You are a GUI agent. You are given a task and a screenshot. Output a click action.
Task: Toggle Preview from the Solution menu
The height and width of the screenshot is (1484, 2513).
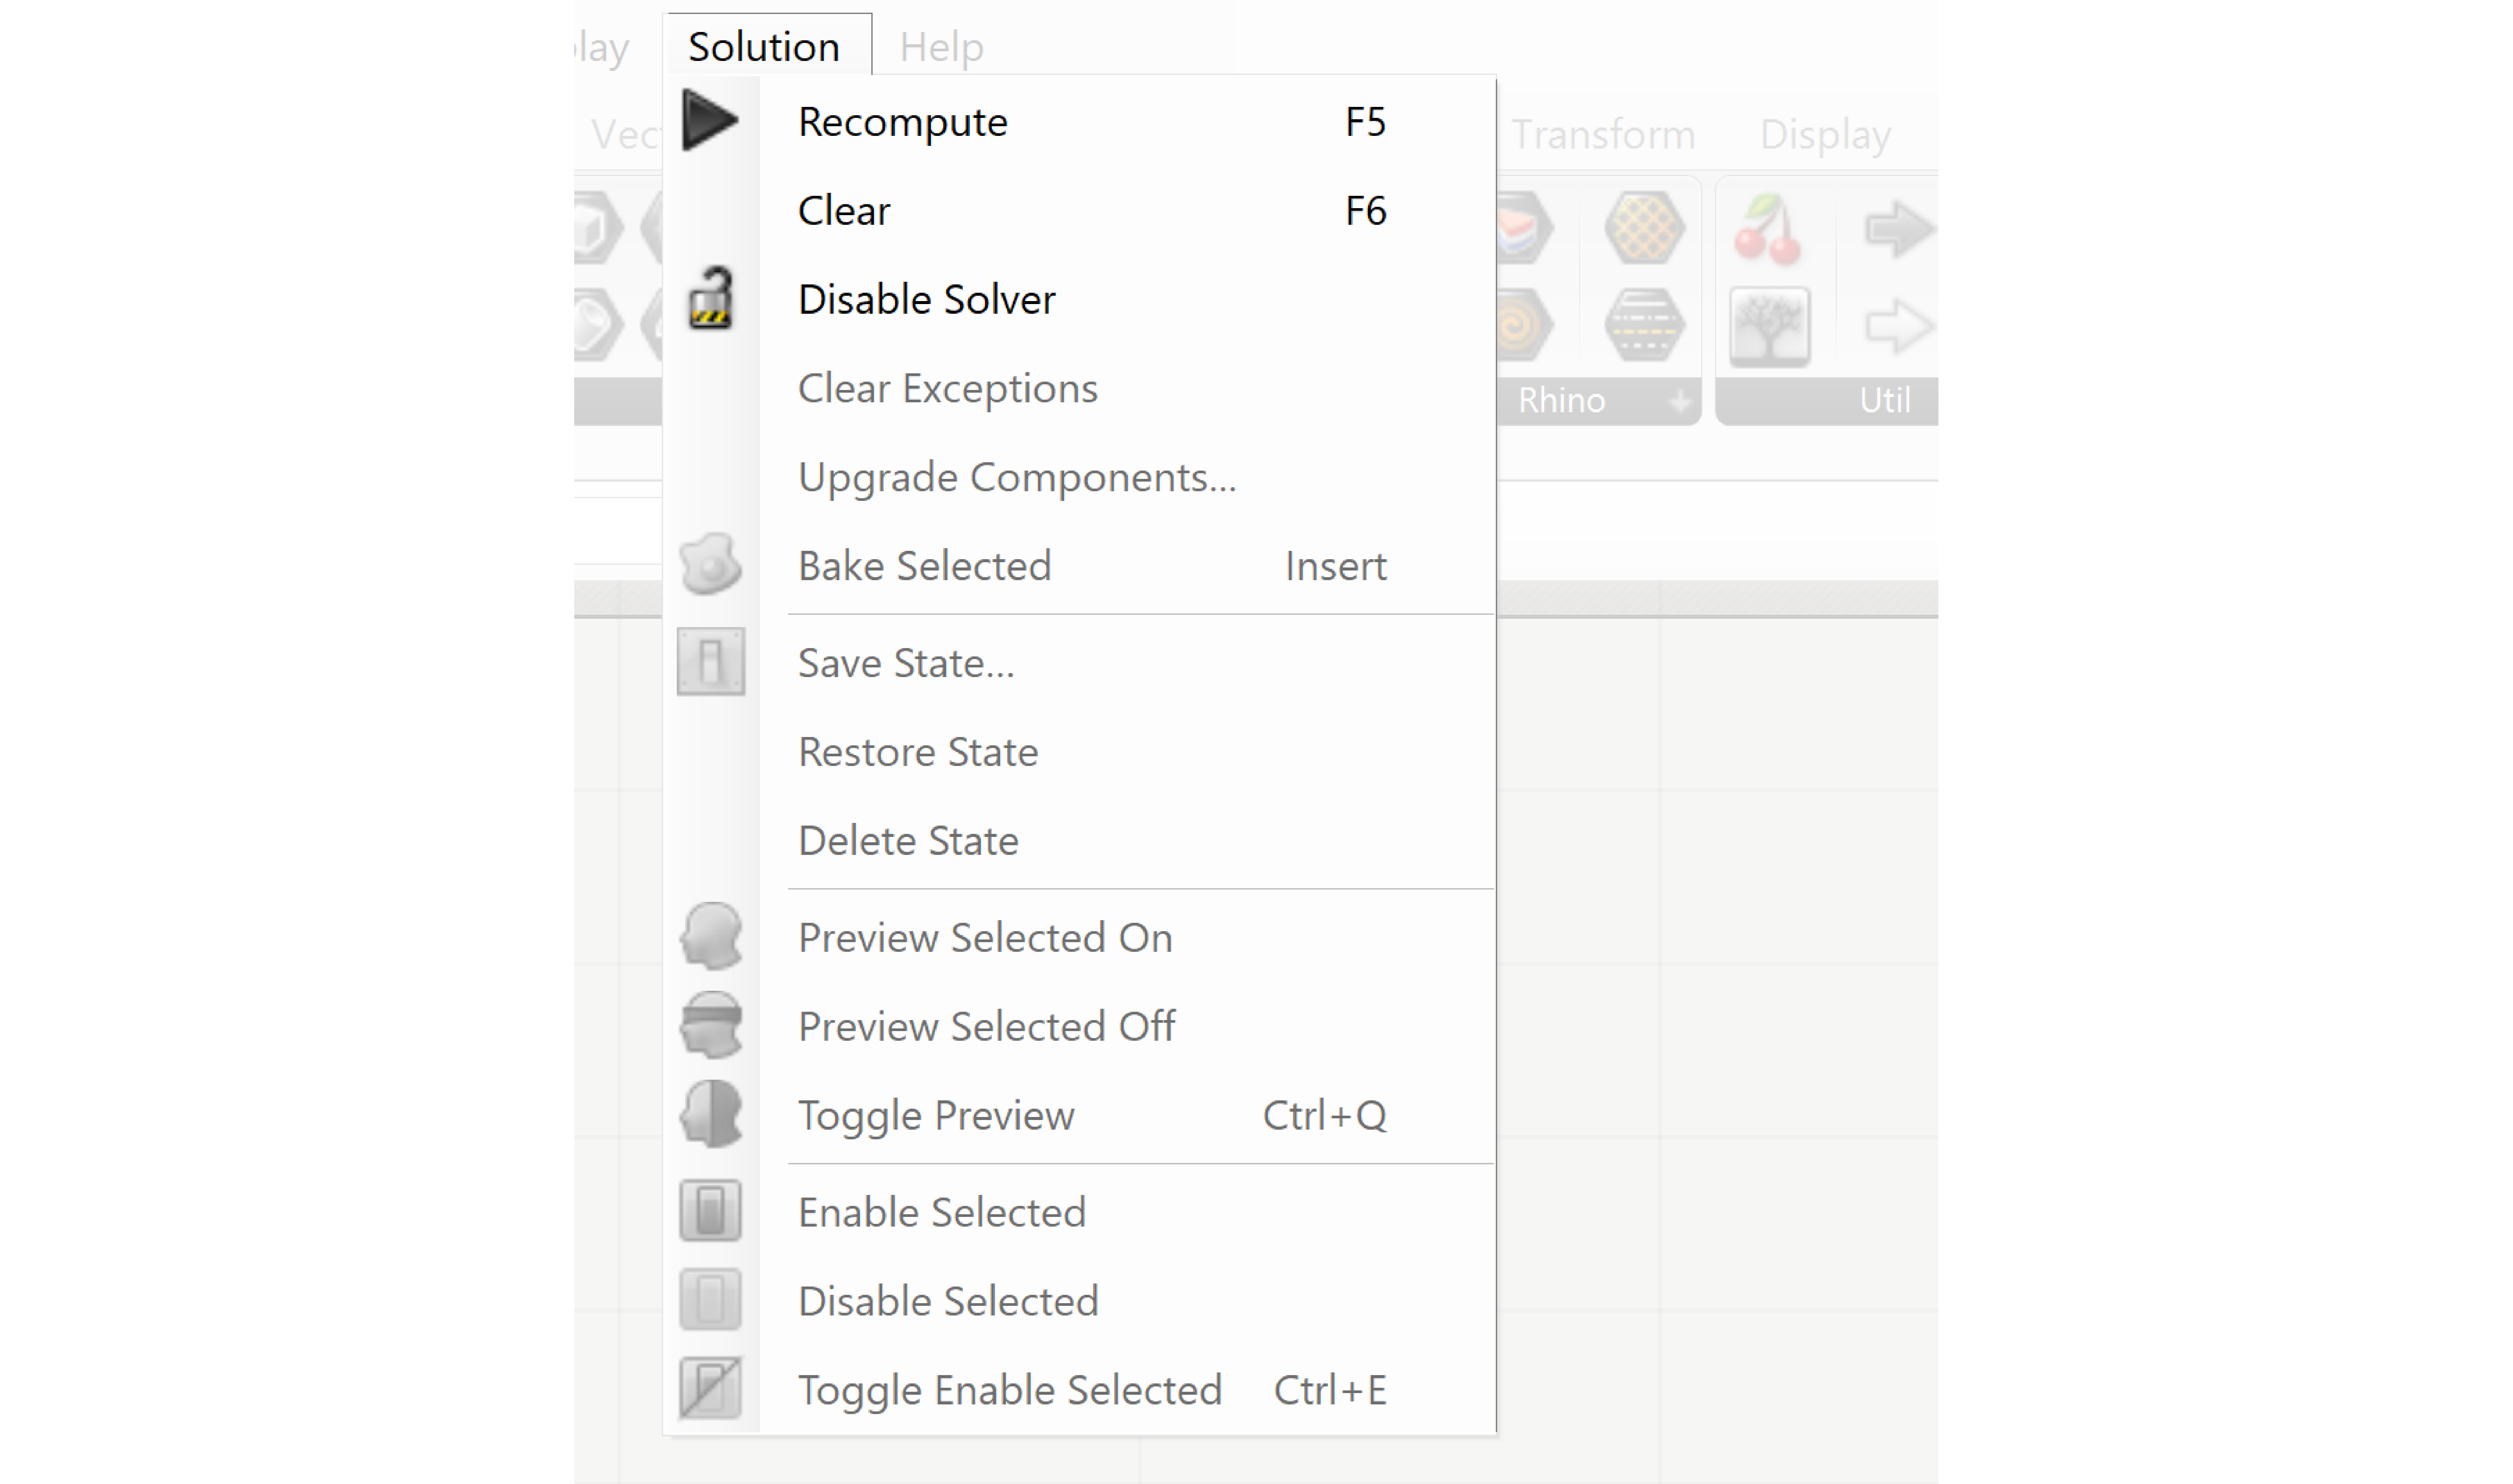(936, 1115)
